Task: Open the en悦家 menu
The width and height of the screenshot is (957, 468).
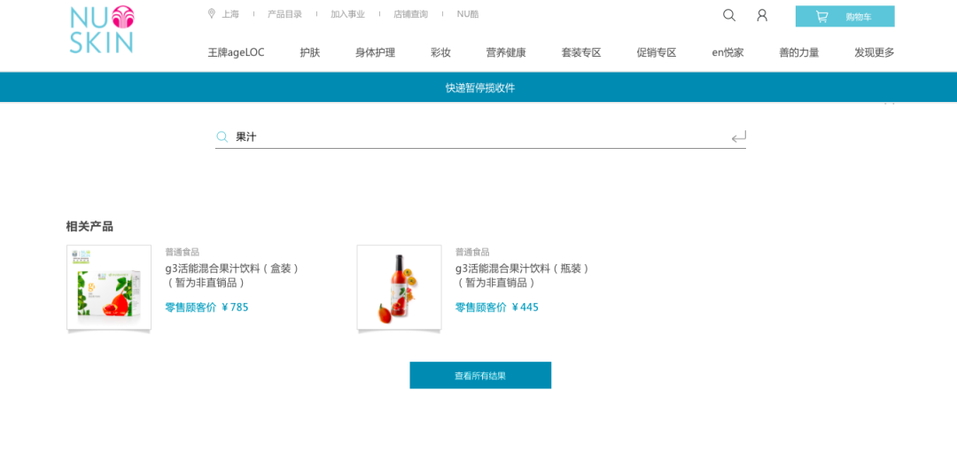Action: pyautogui.click(x=728, y=52)
